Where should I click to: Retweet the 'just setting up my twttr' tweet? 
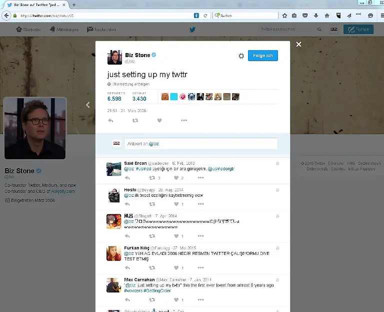point(135,120)
